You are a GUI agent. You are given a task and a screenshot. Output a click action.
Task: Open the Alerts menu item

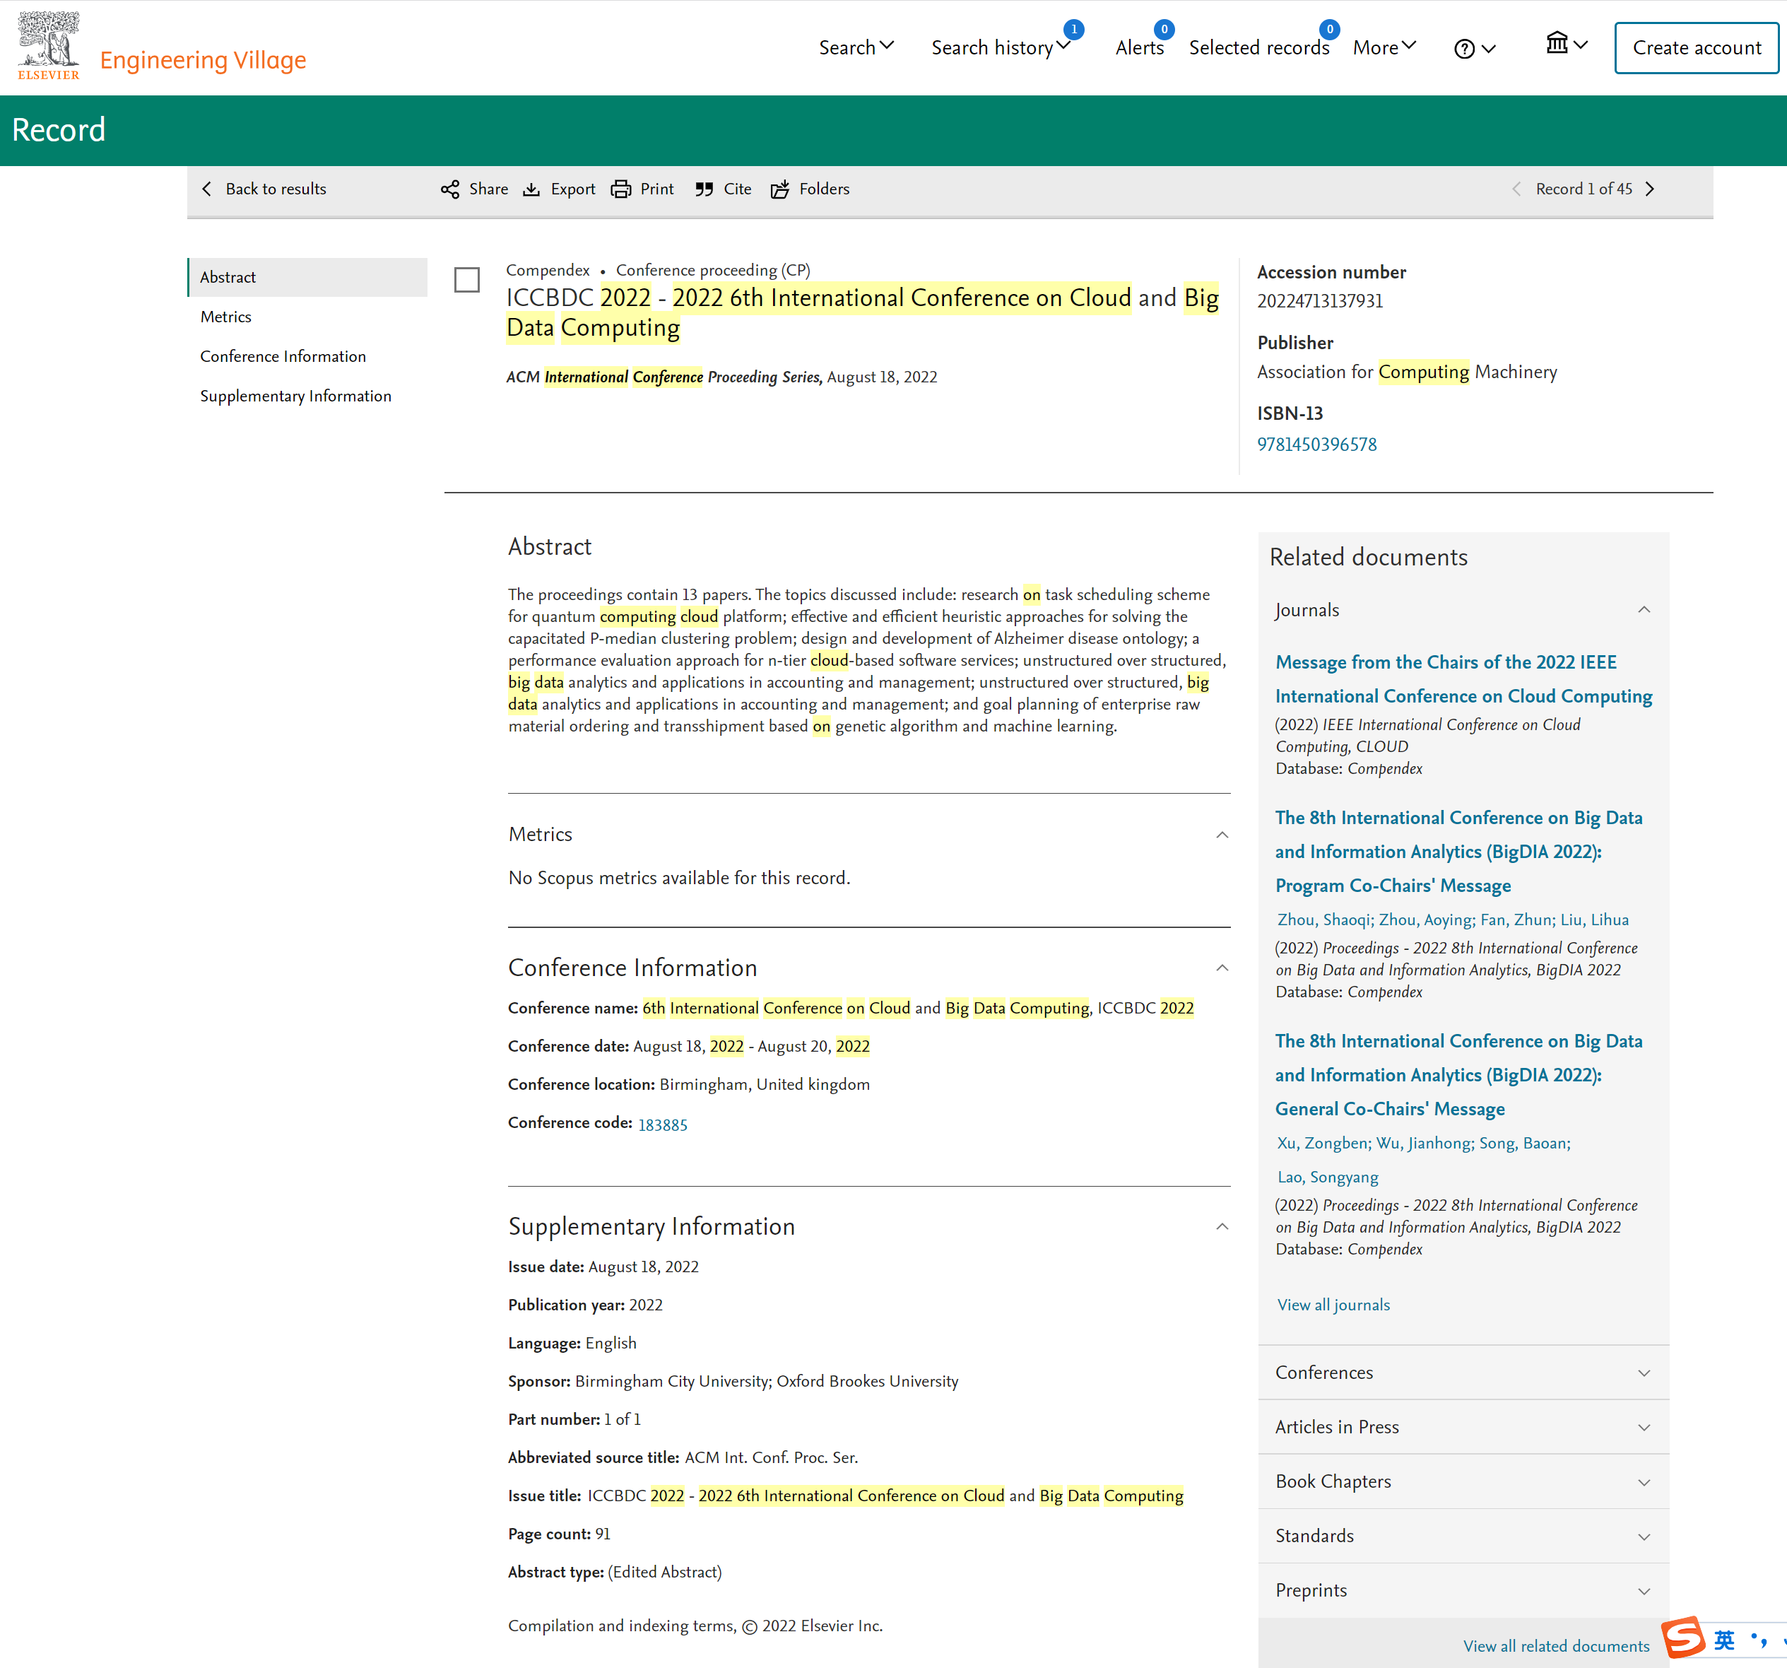[1139, 47]
